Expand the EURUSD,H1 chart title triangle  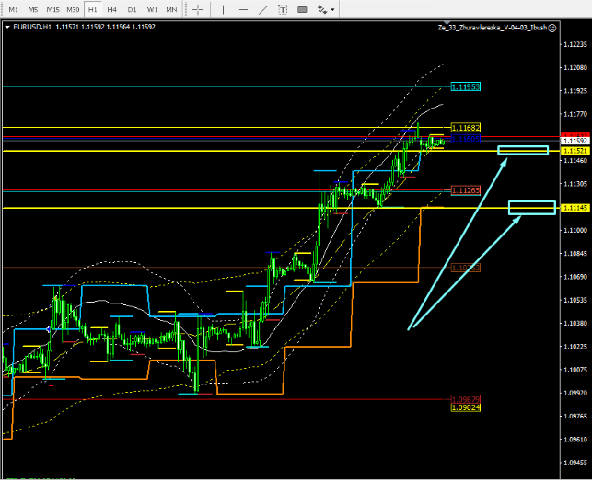[x=8, y=28]
